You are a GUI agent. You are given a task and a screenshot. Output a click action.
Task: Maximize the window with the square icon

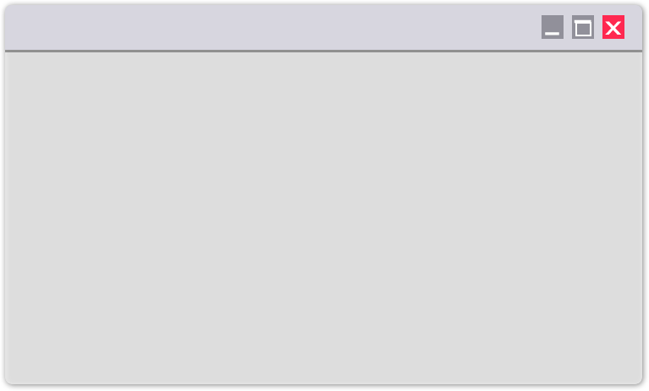583,27
